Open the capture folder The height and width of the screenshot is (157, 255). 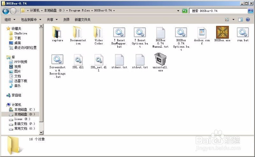tap(57, 32)
